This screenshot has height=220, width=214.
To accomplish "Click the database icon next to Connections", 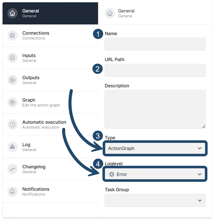I will [x=12, y=35].
